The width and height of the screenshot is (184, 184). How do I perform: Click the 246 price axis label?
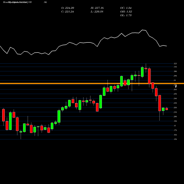tap(175, 99)
